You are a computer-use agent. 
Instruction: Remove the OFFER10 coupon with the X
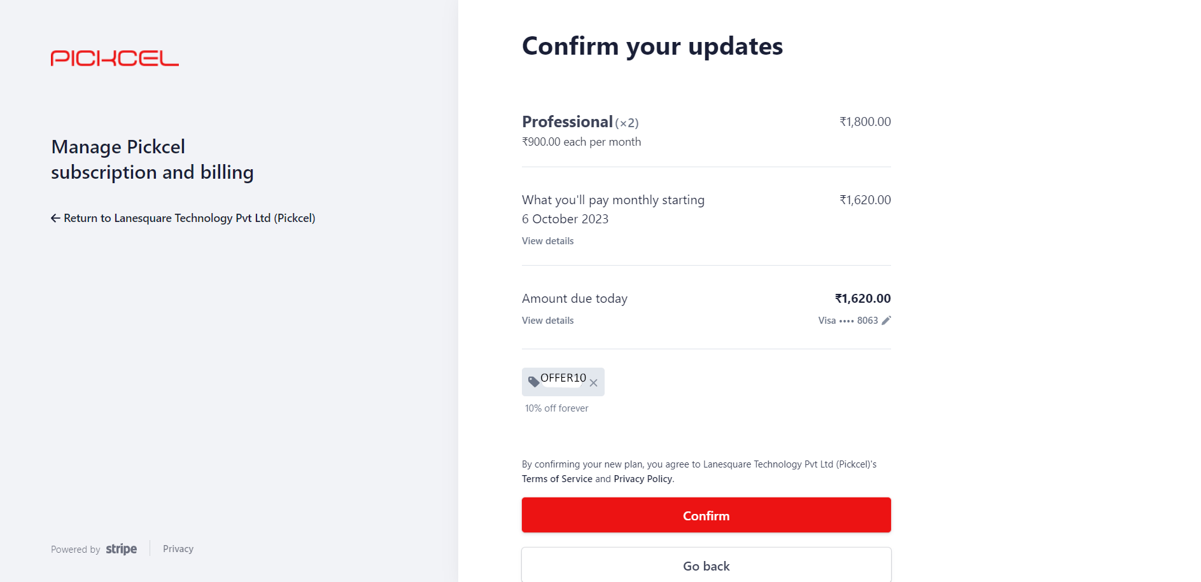(594, 382)
